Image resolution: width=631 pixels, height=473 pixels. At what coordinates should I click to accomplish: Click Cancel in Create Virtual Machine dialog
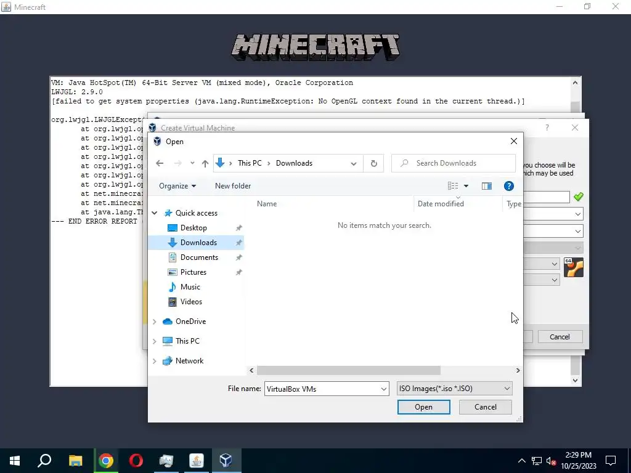click(560, 337)
